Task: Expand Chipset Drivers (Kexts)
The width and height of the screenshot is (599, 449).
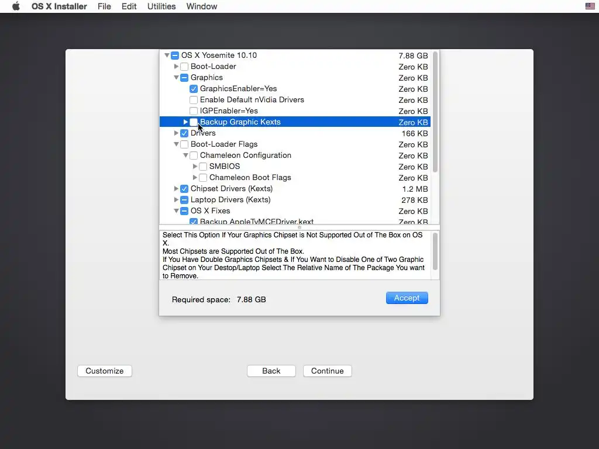Action: pos(176,189)
